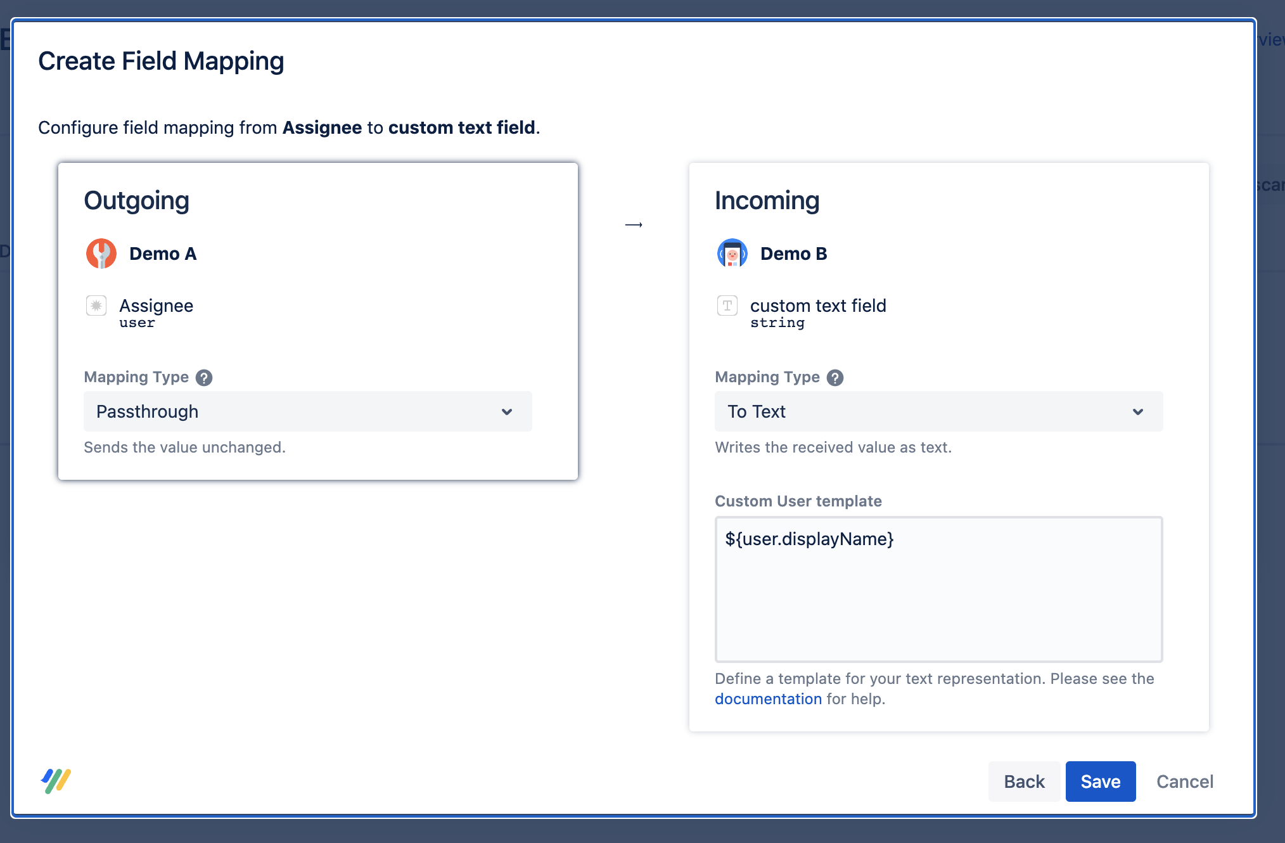Image resolution: width=1285 pixels, height=843 pixels.
Task: Open Outgoing Mapping Type help icon
Action: 204,378
